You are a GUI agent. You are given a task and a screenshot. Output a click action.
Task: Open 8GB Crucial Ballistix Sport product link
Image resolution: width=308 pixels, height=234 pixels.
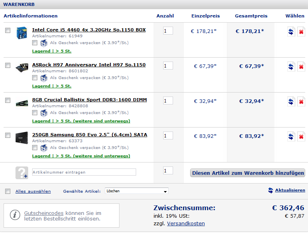[90, 100]
